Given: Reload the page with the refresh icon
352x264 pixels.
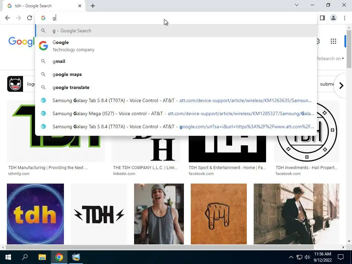Looking at the screenshot, I should tap(30, 18).
